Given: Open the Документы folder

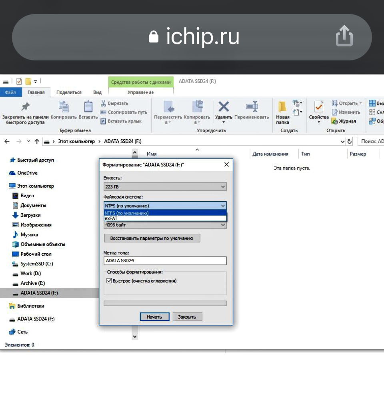Looking at the screenshot, I should point(29,205).
